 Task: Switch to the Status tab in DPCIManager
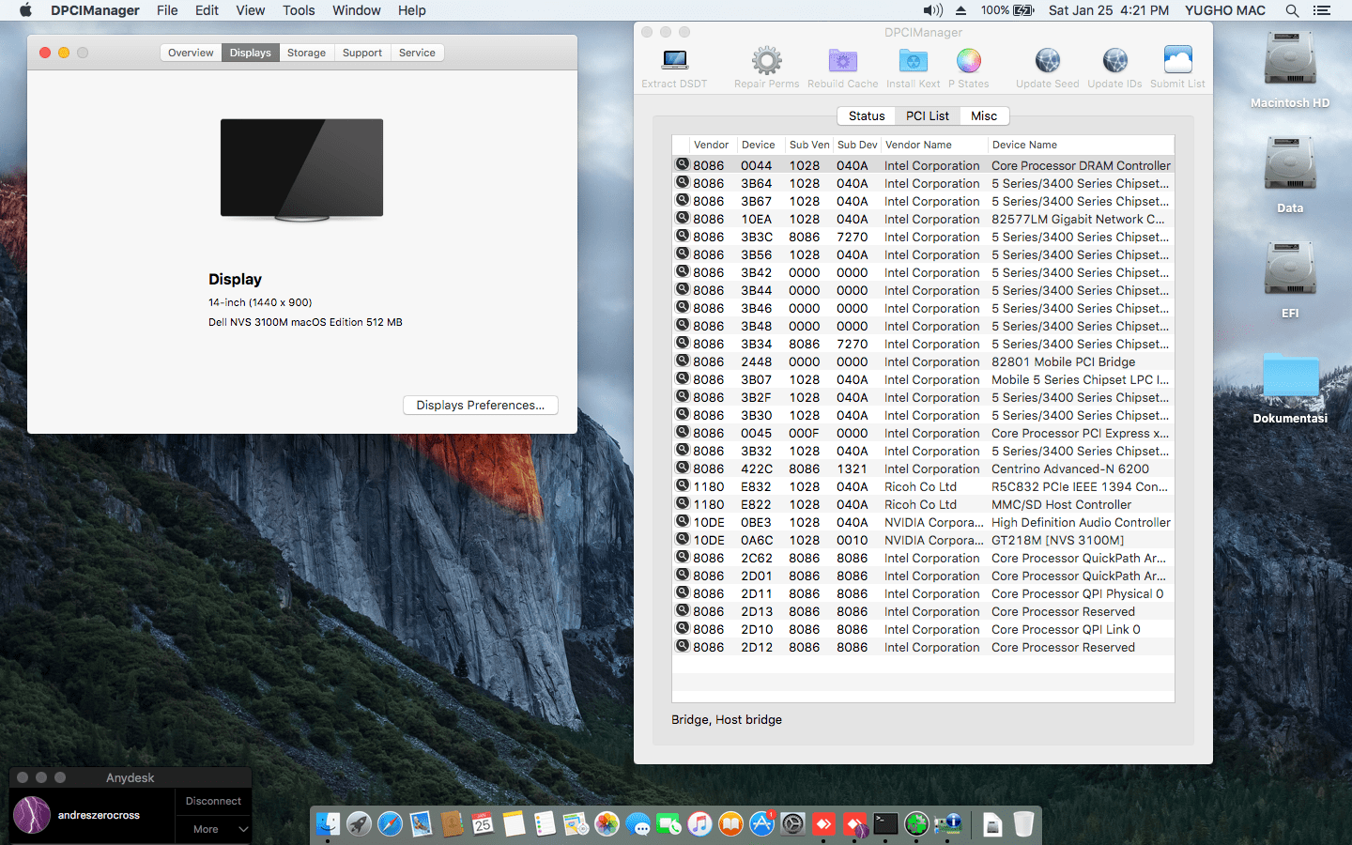coord(866,115)
